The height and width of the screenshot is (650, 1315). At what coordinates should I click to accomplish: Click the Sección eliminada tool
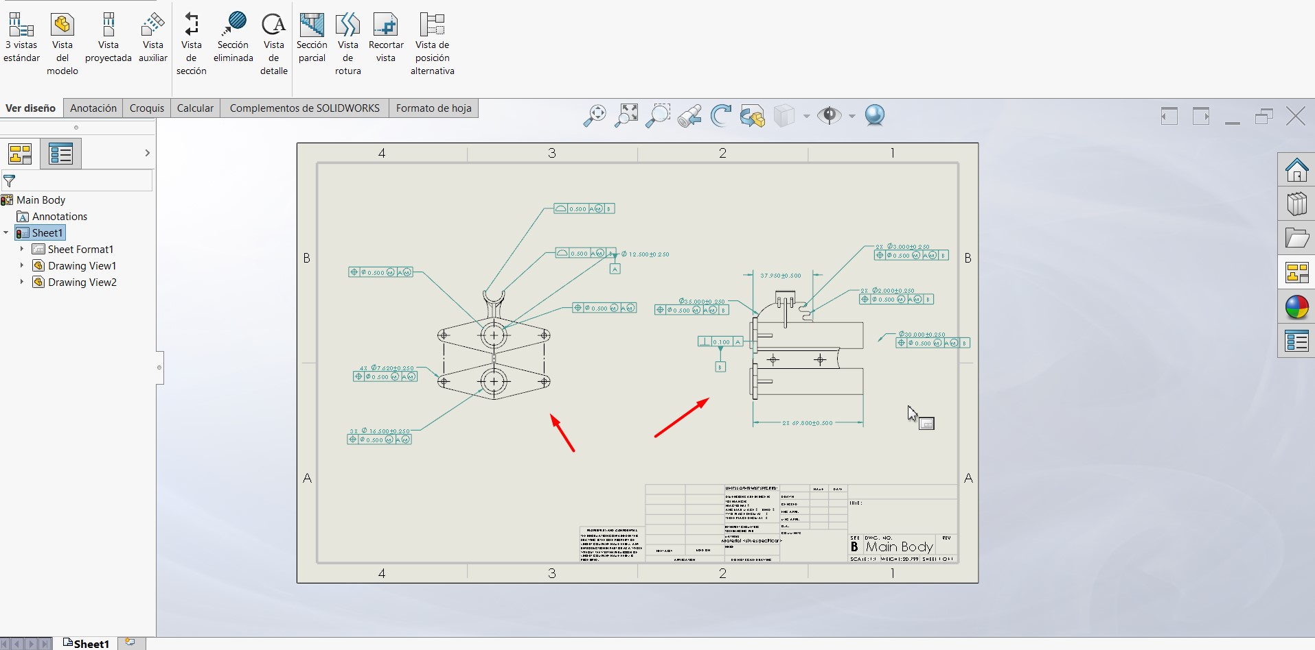(x=233, y=38)
